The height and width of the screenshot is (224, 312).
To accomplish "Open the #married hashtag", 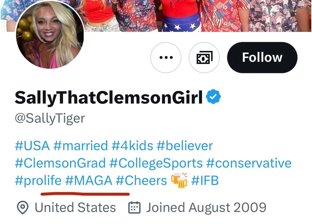I will click(x=81, y=145).
